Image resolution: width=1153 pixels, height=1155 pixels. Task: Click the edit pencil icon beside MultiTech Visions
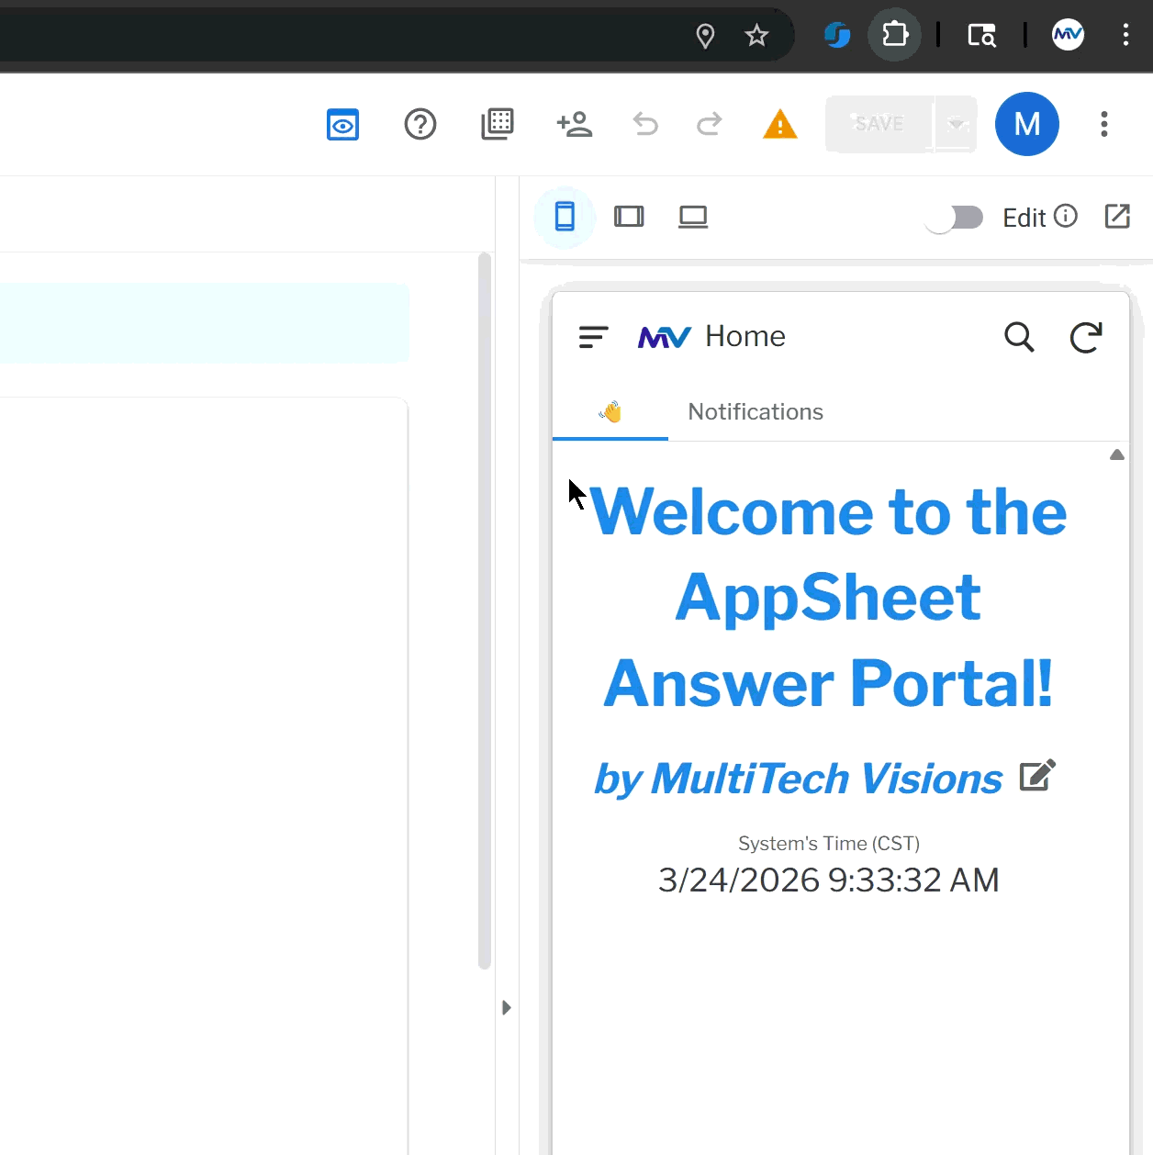pos(1037,776)
